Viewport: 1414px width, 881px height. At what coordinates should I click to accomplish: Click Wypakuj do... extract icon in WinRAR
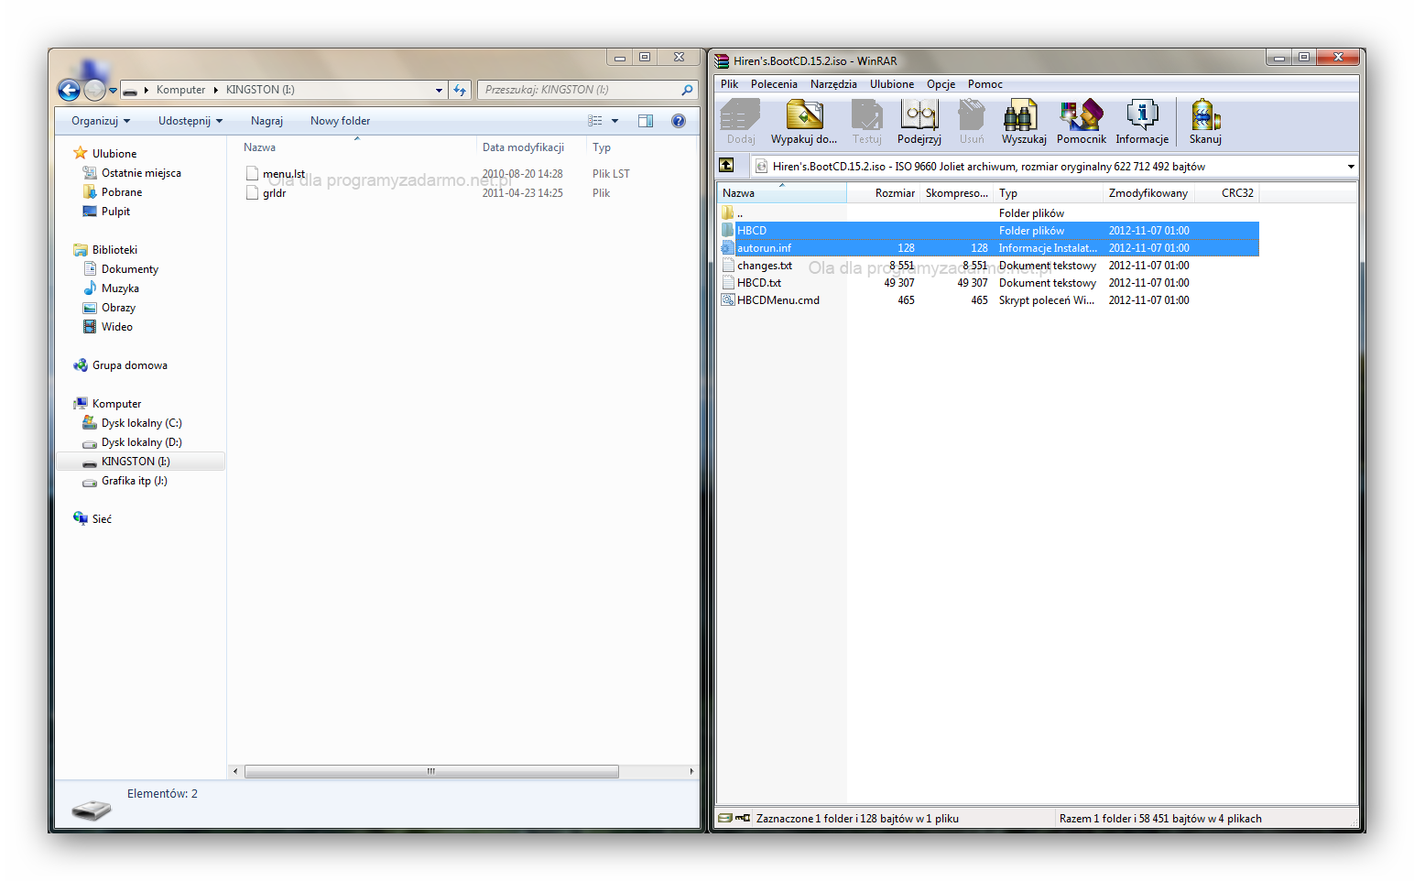tap(804, 122)
